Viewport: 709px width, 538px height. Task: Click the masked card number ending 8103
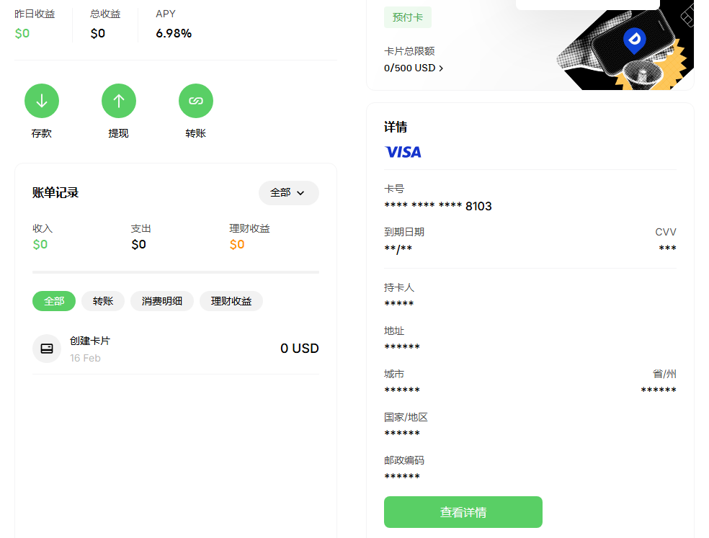(x=437, y=206)
